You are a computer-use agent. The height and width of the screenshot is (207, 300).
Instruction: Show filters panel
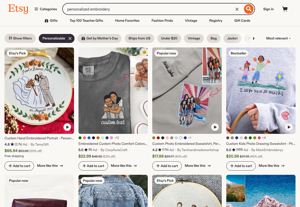pos(20,38)
